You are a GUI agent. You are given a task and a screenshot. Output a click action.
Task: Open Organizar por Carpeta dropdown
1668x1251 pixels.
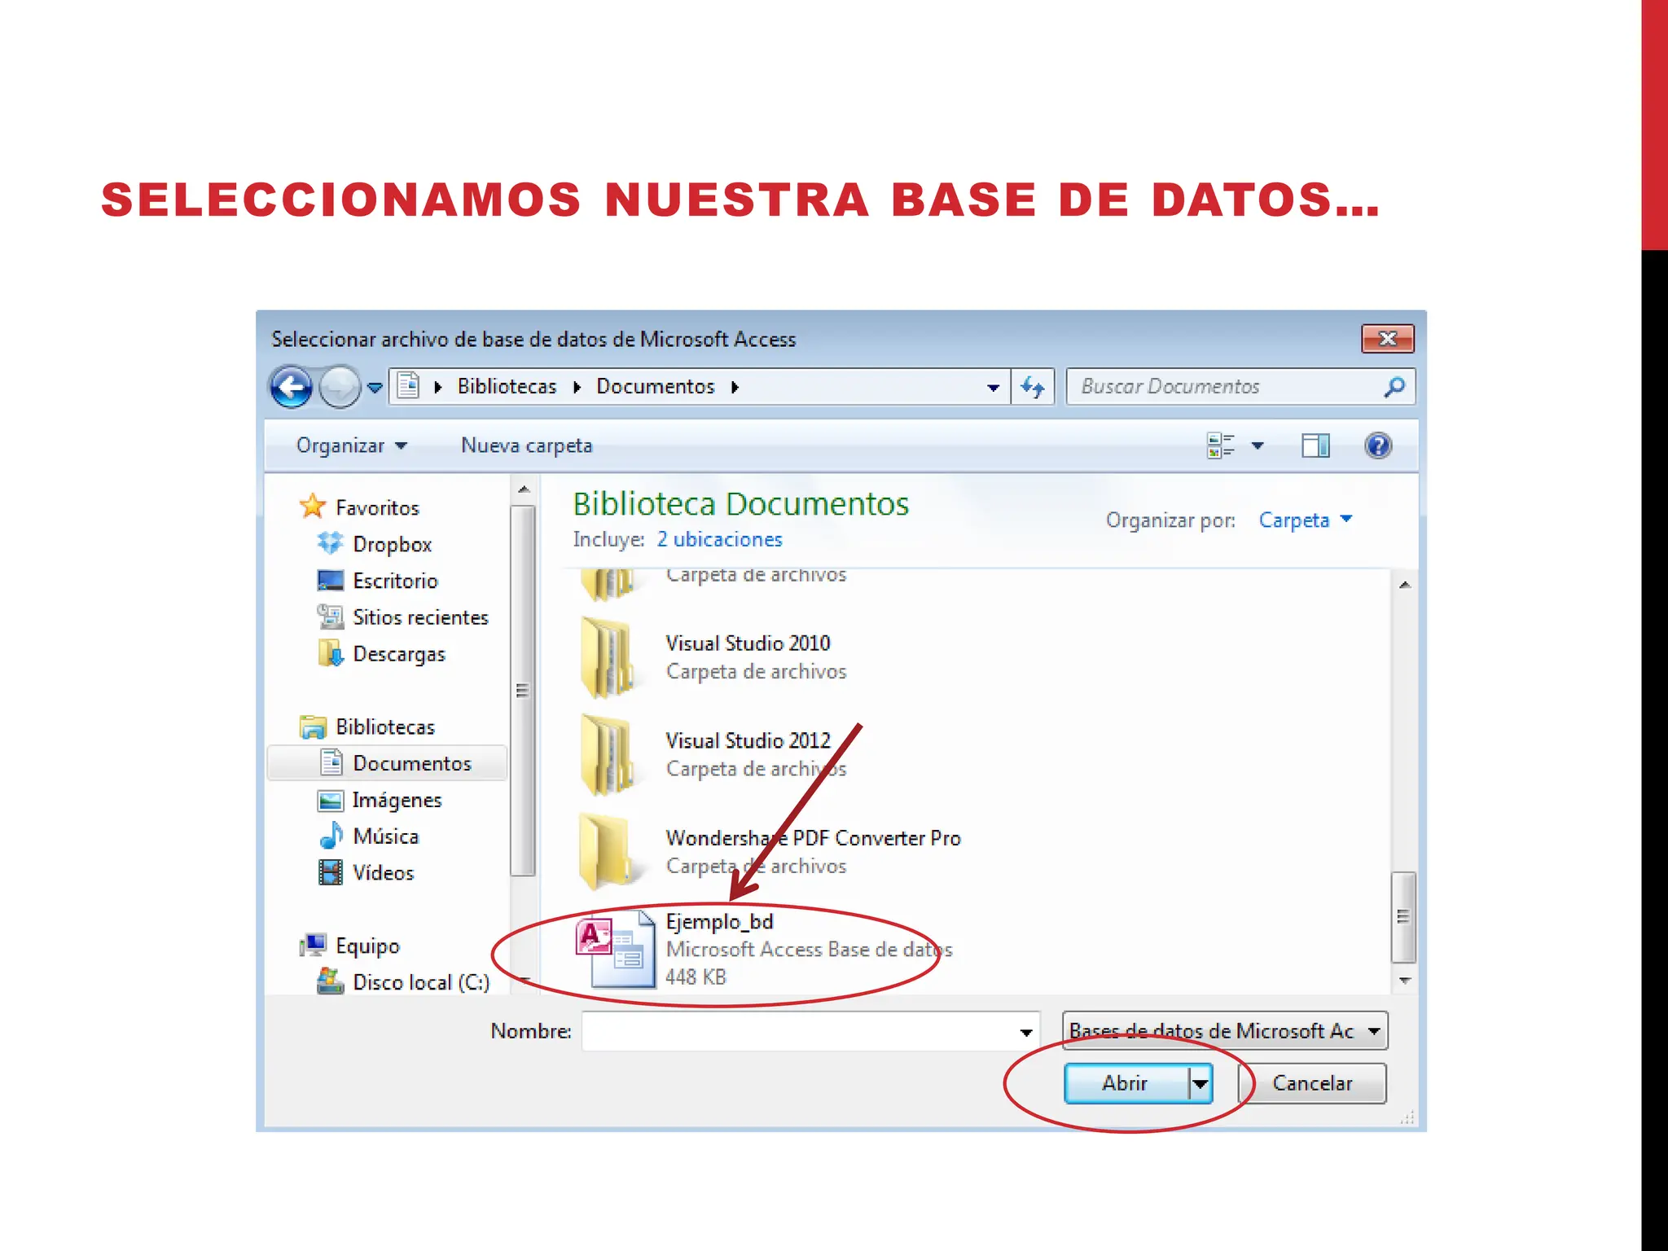coord(1306,520)
